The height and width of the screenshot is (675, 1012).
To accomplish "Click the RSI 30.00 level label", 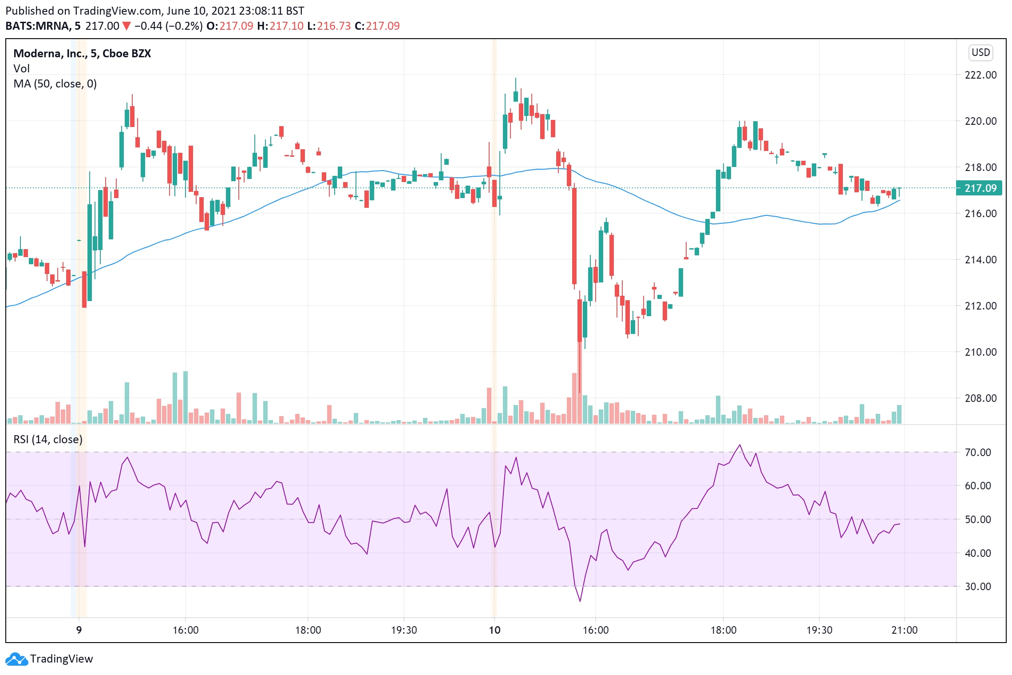I will 978,586.
